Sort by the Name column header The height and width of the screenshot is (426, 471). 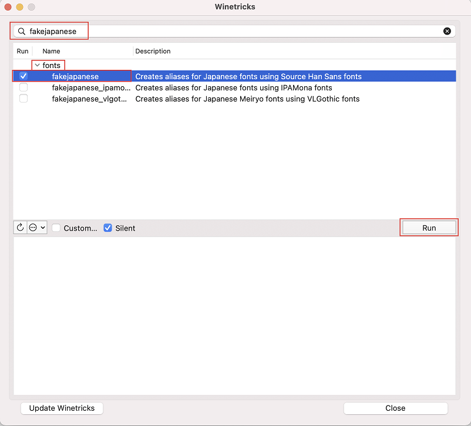[51, 51]
